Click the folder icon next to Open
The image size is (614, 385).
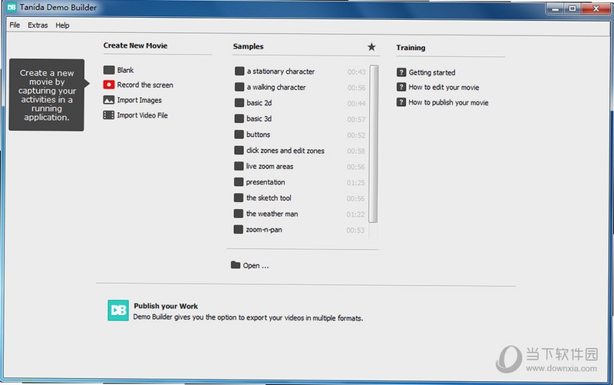pos(236,265)
